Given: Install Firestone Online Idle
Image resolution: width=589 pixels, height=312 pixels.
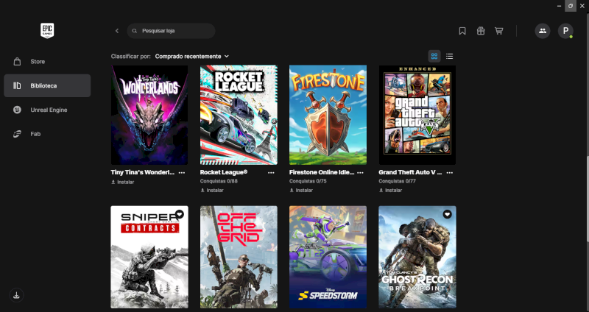Looking at the screenshot, I should click(x=301, y=191).
